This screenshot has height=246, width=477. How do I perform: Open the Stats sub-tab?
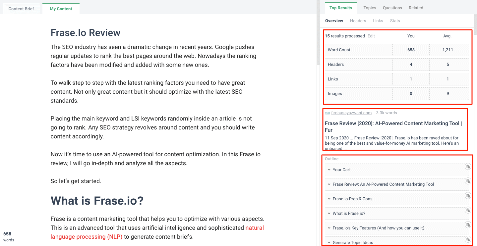(x=395, y=21)
